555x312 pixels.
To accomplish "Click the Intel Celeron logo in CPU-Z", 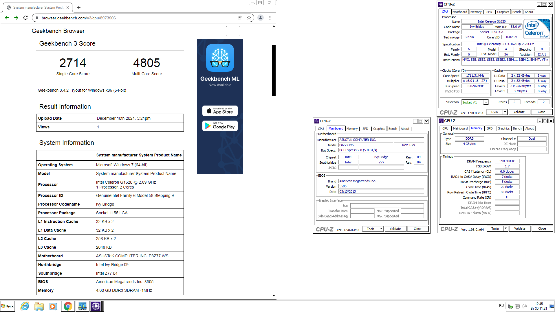I will [537, 29].
